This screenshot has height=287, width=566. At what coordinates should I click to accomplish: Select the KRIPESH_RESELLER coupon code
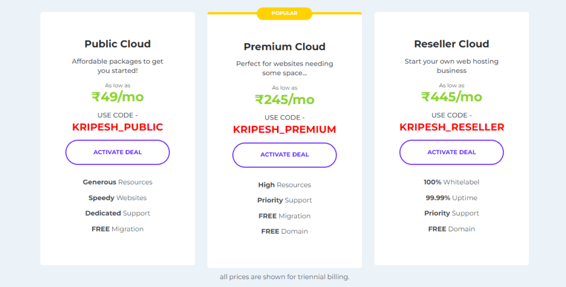pyautogui.click(x=452, y=127)
